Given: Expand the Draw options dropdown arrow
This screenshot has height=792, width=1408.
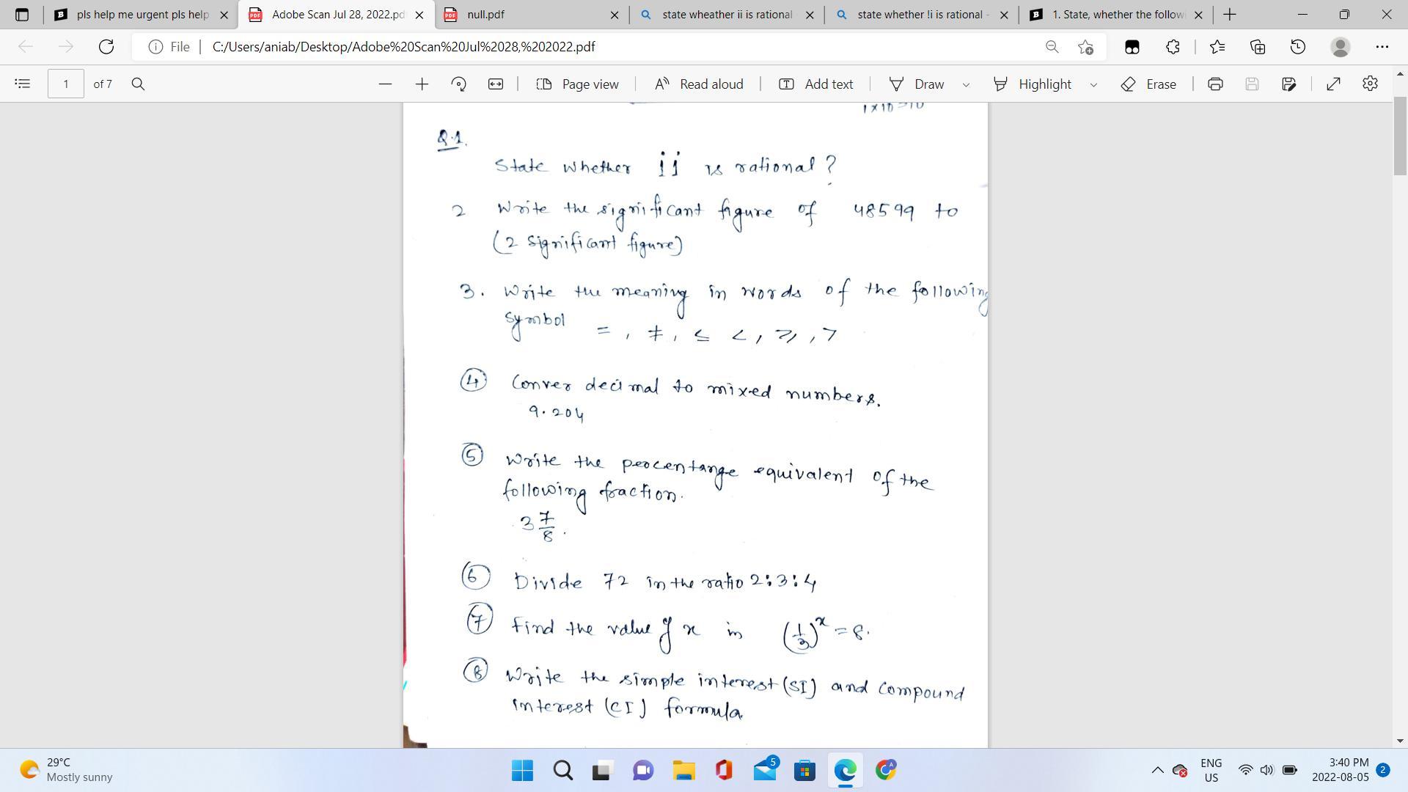Looking at the screenshot, I should 966,84.
